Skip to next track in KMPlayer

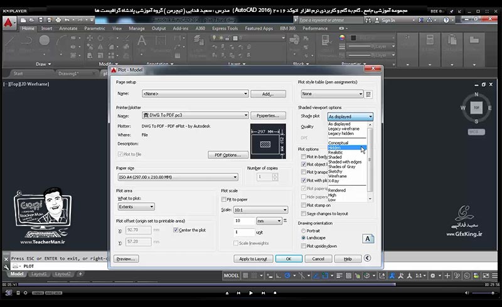[263, 293]
